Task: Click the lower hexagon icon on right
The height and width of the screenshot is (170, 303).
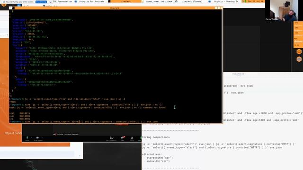Action: point(299,59)
